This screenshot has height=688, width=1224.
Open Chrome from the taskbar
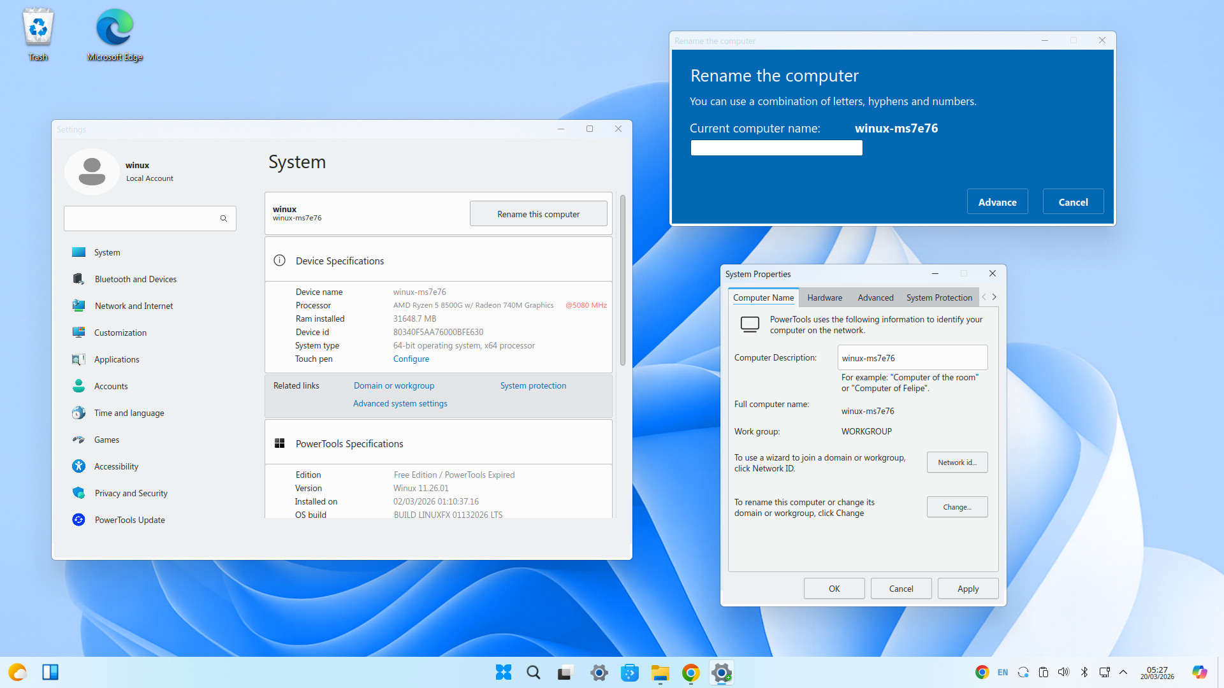pyautogui.click(x=690, y=673)
